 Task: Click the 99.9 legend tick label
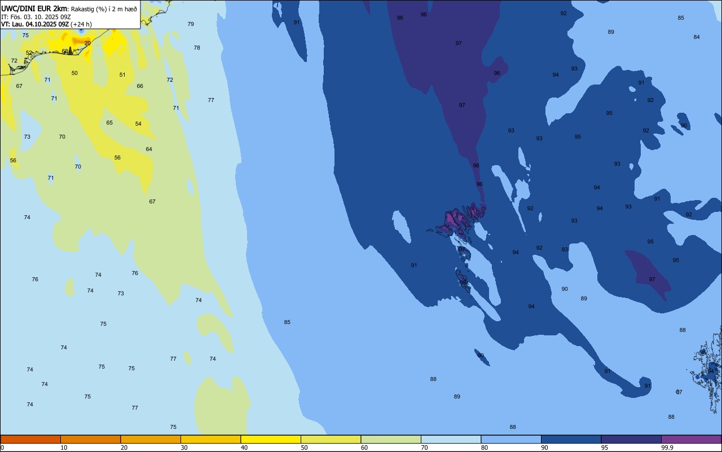coord(667,447)
